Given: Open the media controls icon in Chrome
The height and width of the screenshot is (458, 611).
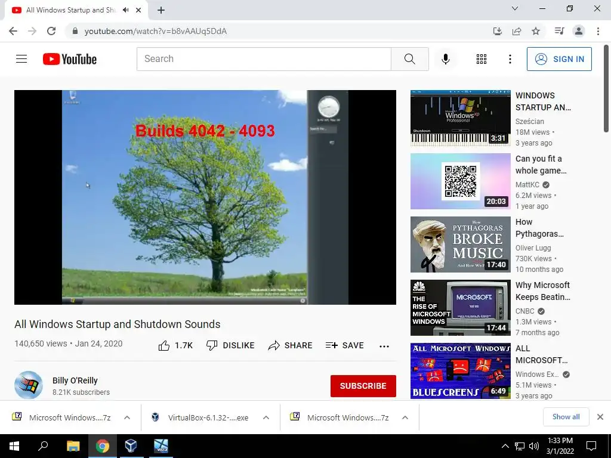Looking at the screenshot, I should tap(559, 31).
